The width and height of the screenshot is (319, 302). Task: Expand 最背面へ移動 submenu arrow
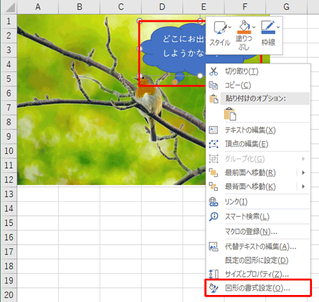pos(304,186)
